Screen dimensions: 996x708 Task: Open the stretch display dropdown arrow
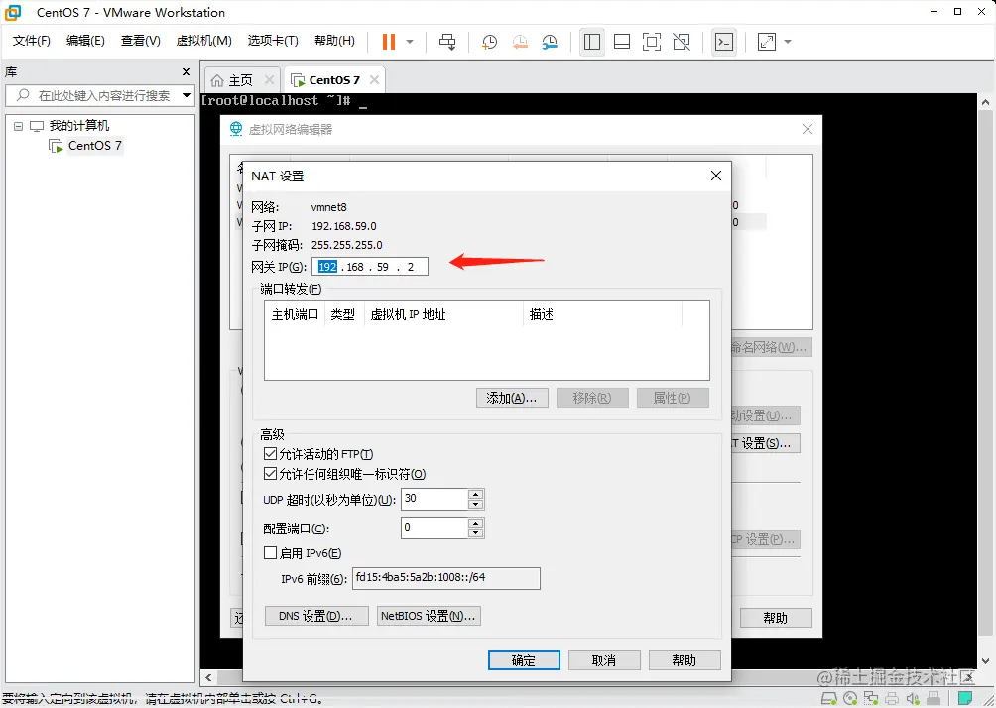pyautogui.click(x=788, y=42)
